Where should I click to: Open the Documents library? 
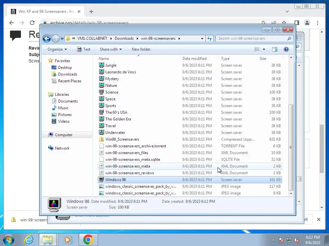[68, 101]
